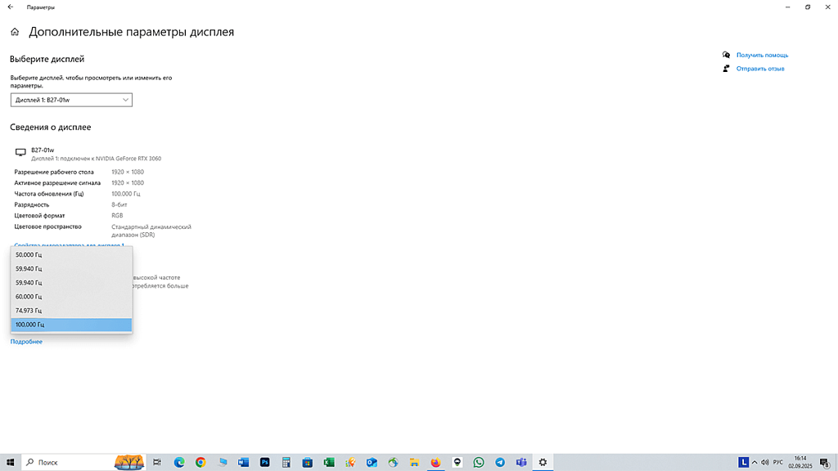
Task: Click the back arrow in the Settings title bar
Action: 11,7
